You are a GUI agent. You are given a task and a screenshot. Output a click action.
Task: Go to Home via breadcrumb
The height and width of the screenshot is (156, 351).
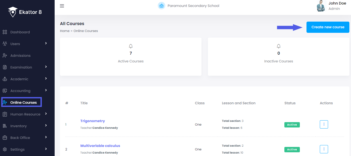65,31
